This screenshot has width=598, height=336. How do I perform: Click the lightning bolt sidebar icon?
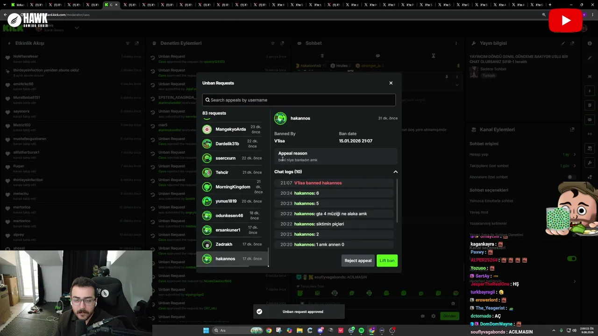(590, 91)
